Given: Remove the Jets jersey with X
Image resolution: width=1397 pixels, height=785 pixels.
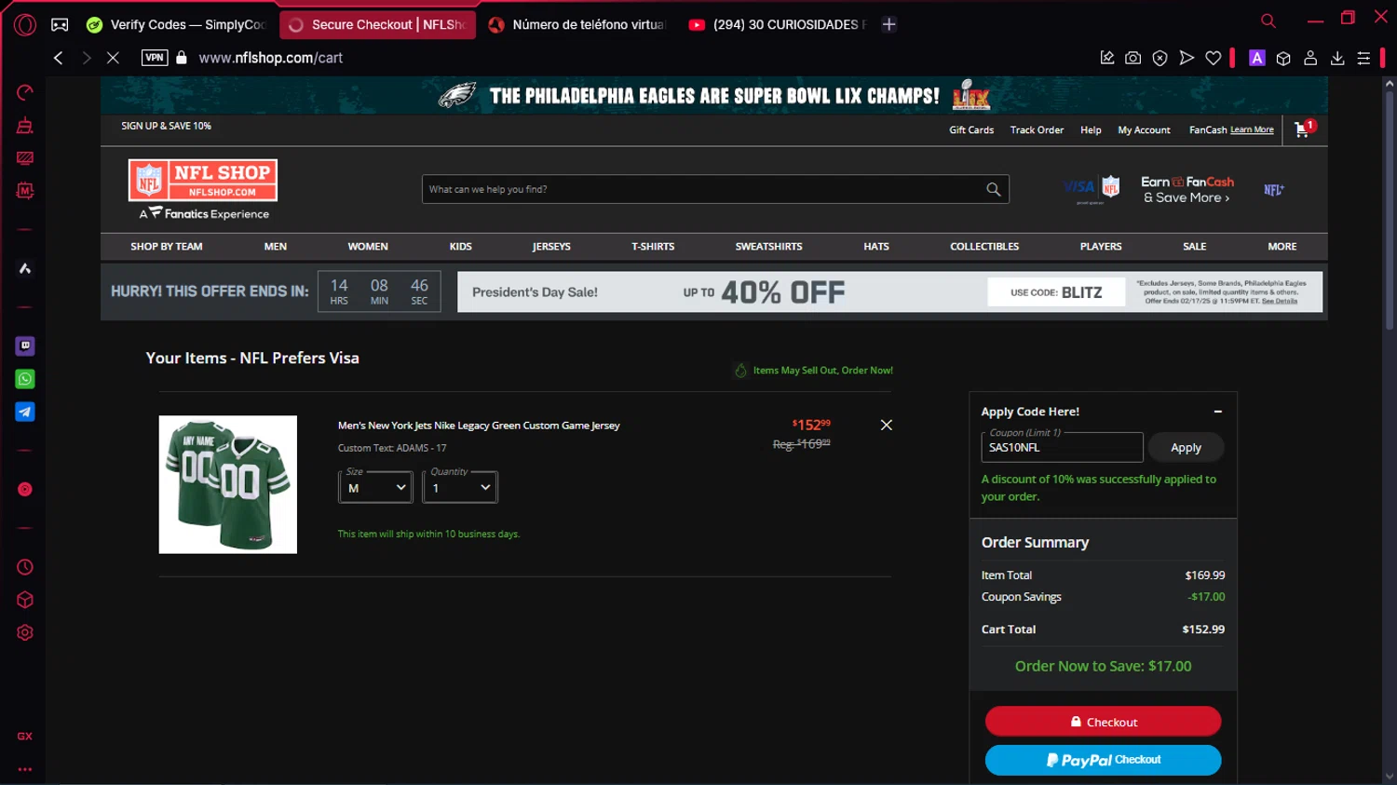Looking at the screenshot, I should click(886, 425).
